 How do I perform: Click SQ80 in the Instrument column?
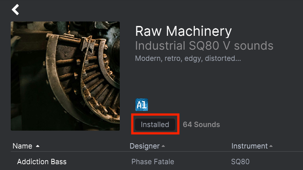pyautogui.click(x=240, y=161)
